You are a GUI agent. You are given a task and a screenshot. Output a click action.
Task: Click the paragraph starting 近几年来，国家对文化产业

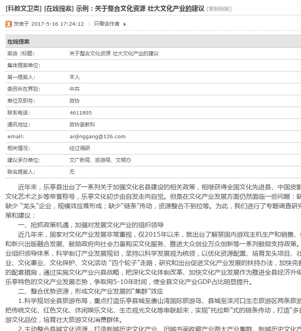tap(153, 258)
